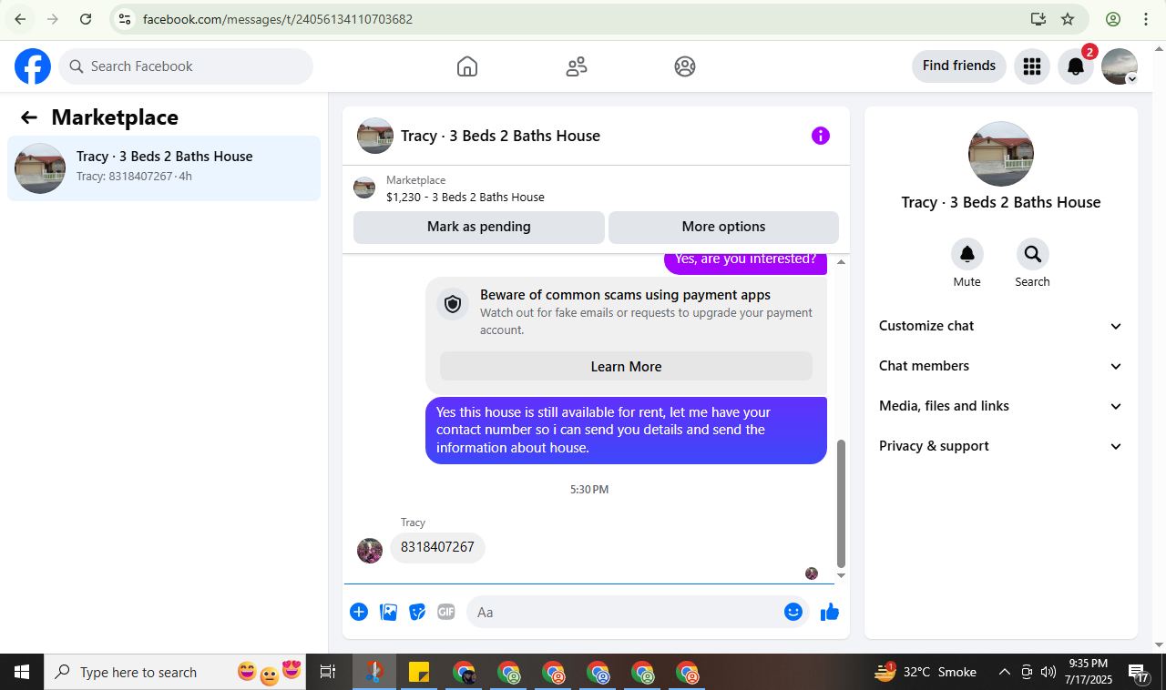Open Chrome profile icon
This screenshot has height=690, width=1166.
pyautogui.click(x=1113, y=19)
